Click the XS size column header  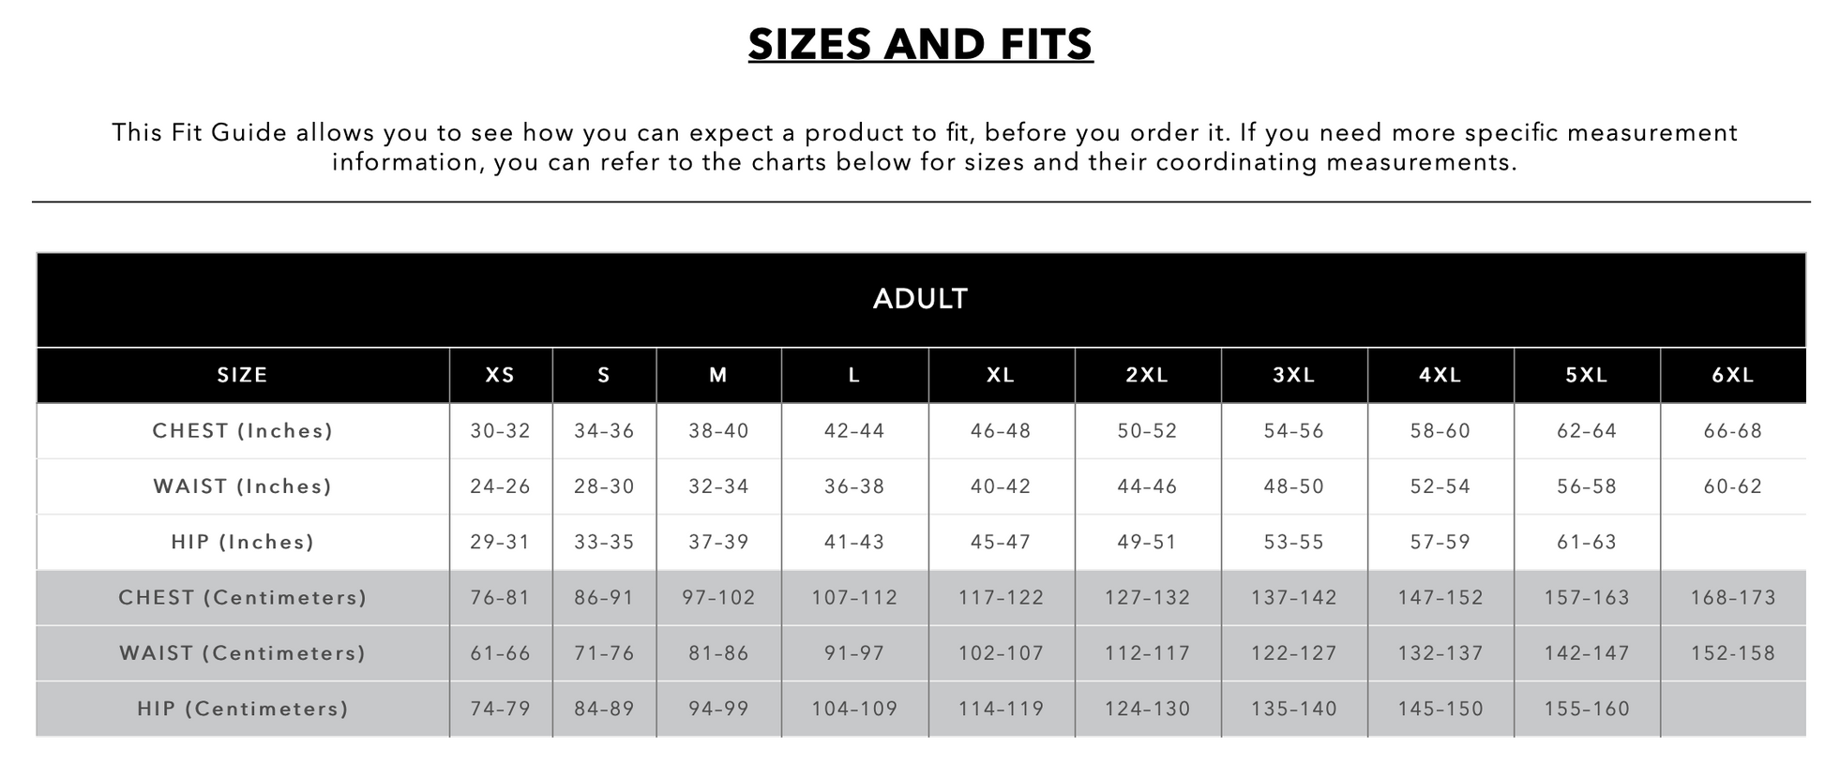500,375
